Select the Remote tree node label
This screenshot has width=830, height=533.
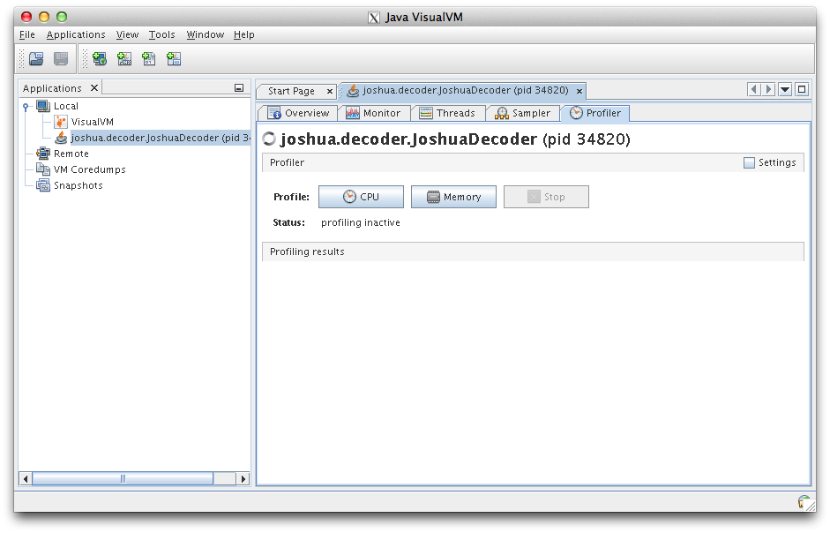coord(71,154)
